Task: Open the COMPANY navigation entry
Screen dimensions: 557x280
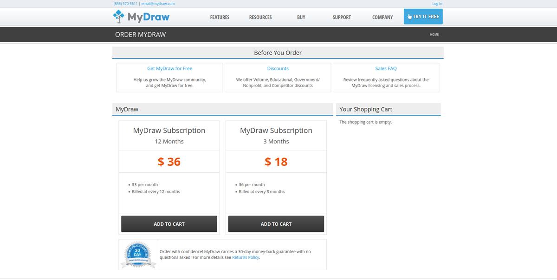Action: coord(382,17)
